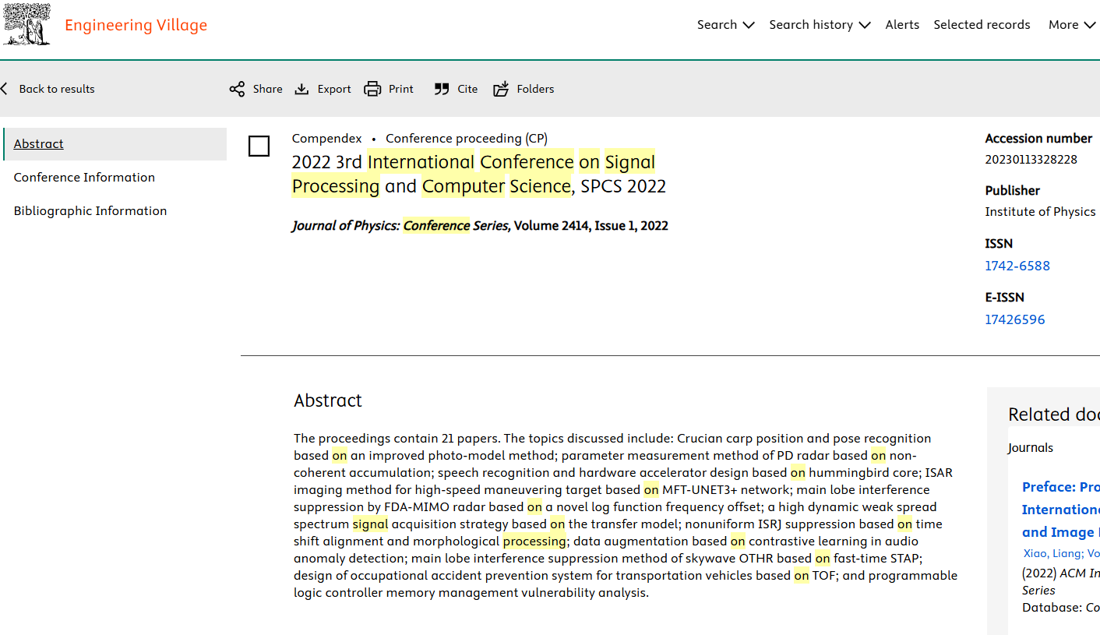
Task: Click the Print button label
Action: [401, 89]
